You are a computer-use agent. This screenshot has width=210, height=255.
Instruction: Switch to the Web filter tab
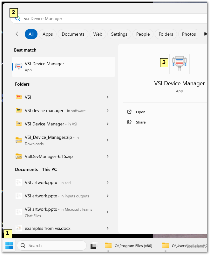[x=98, y=34]
